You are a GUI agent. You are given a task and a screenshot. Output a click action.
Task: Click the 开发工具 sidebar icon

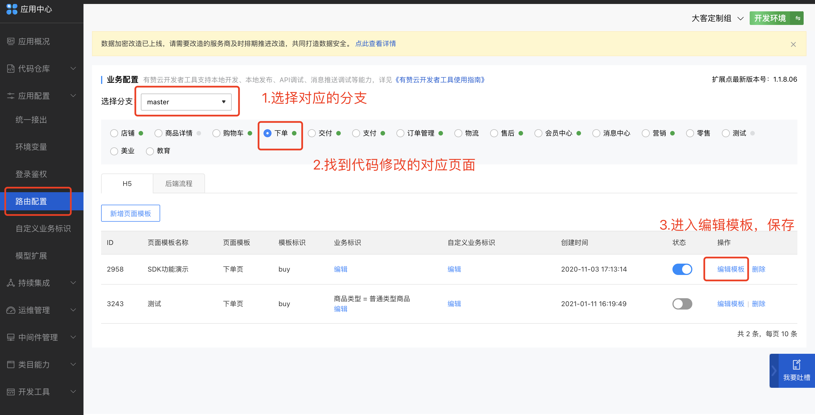[11, 392]
